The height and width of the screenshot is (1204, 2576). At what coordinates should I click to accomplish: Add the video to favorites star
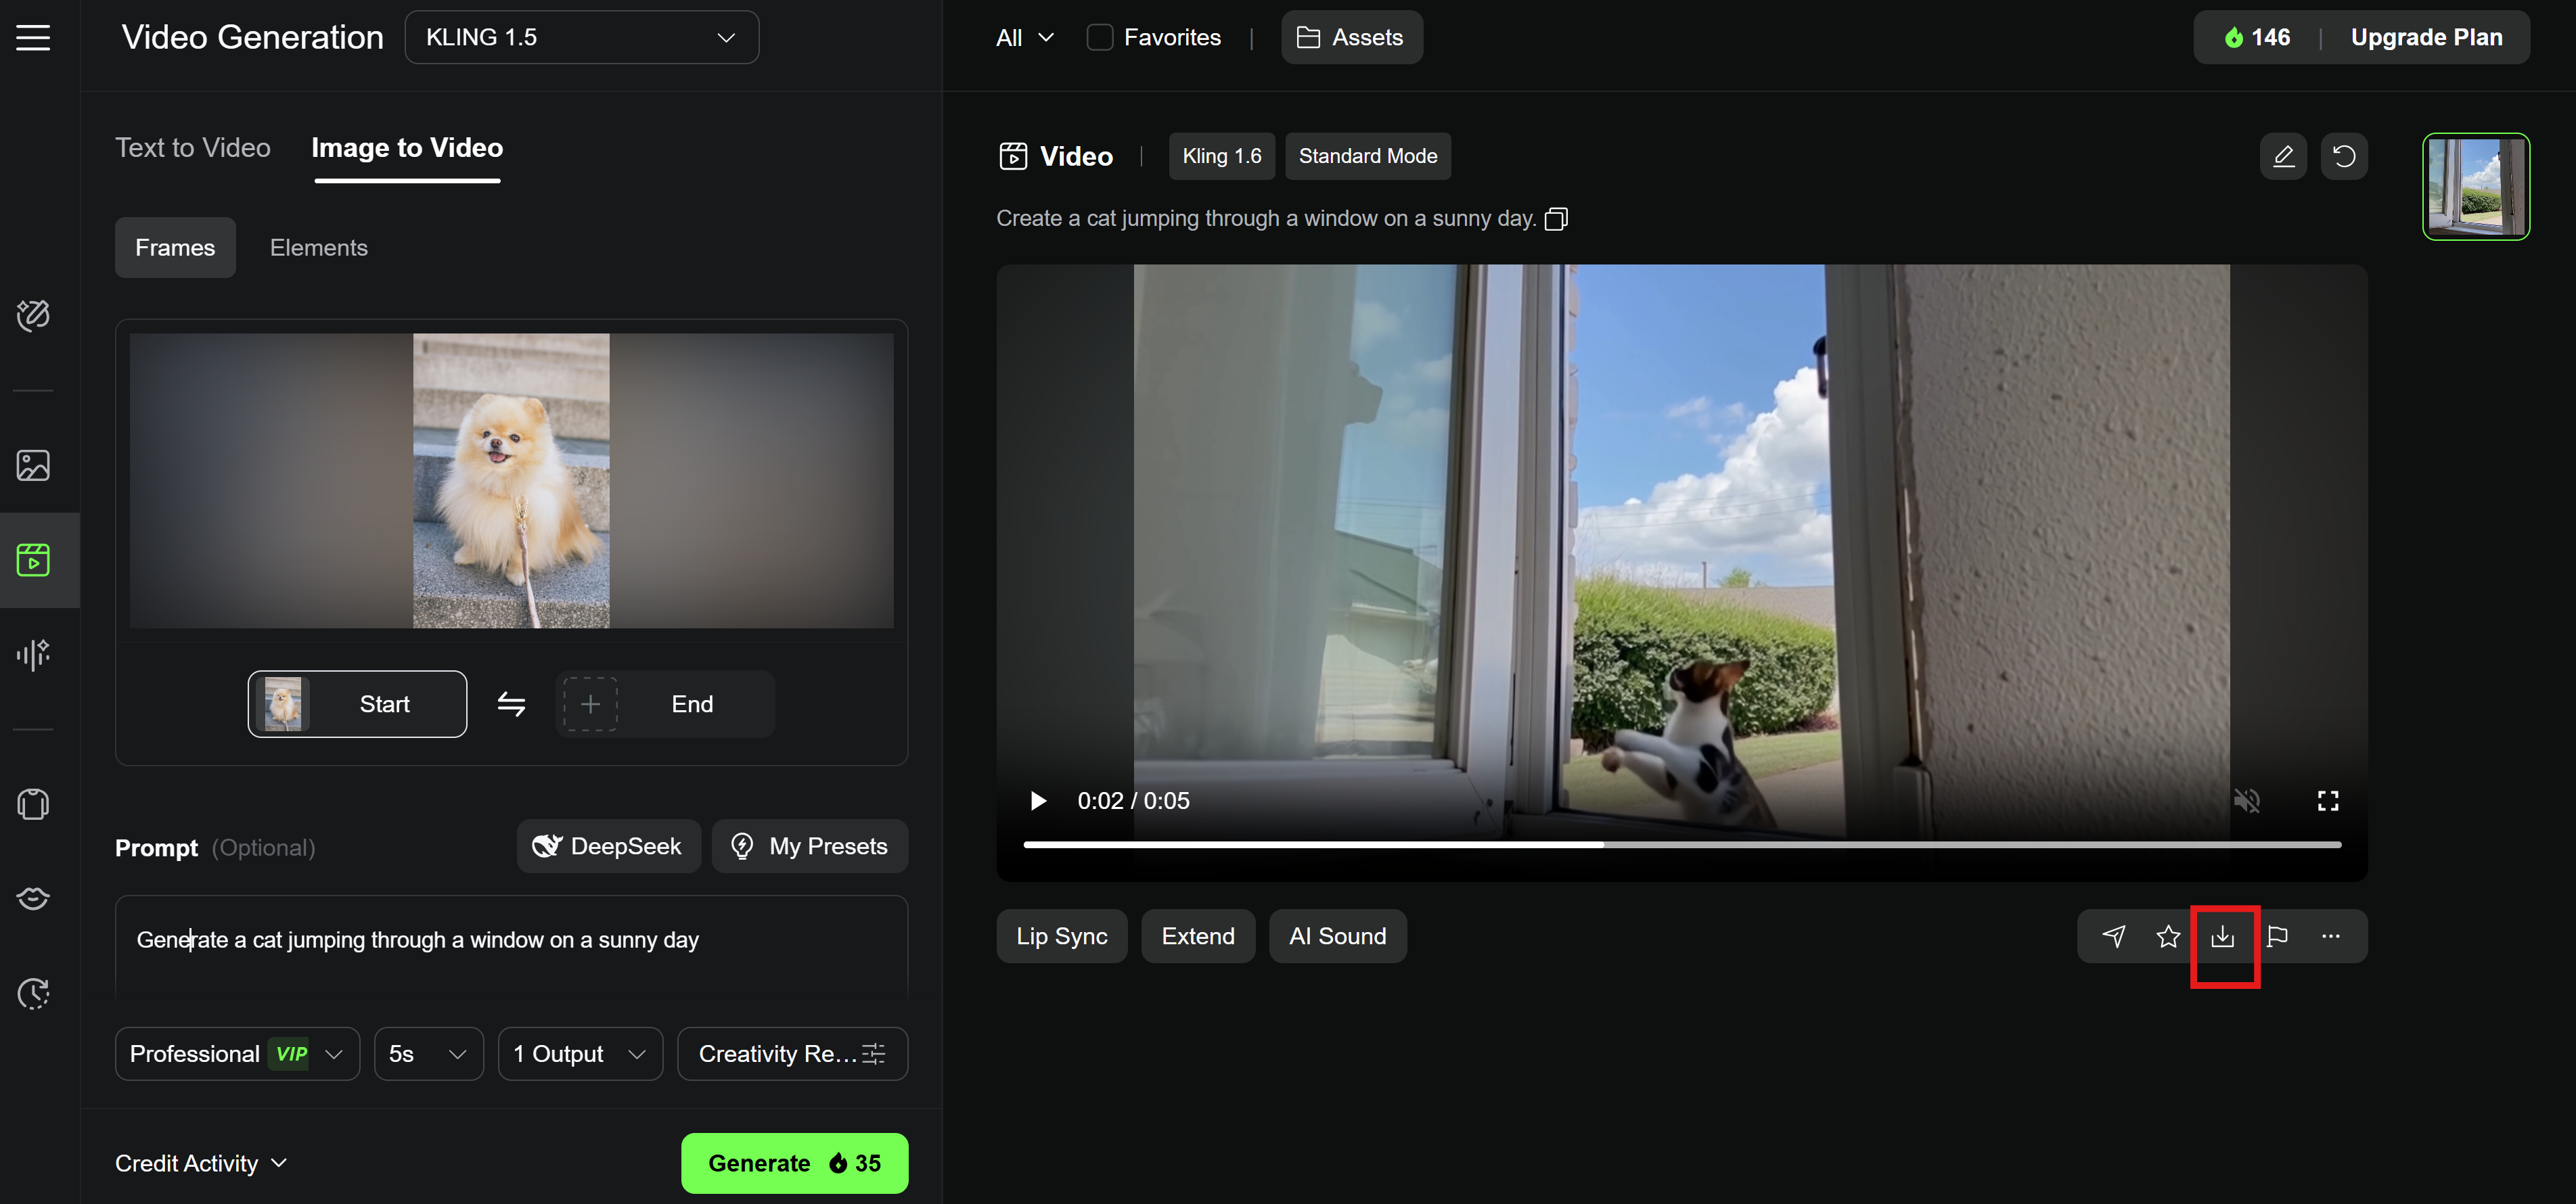2168,936
